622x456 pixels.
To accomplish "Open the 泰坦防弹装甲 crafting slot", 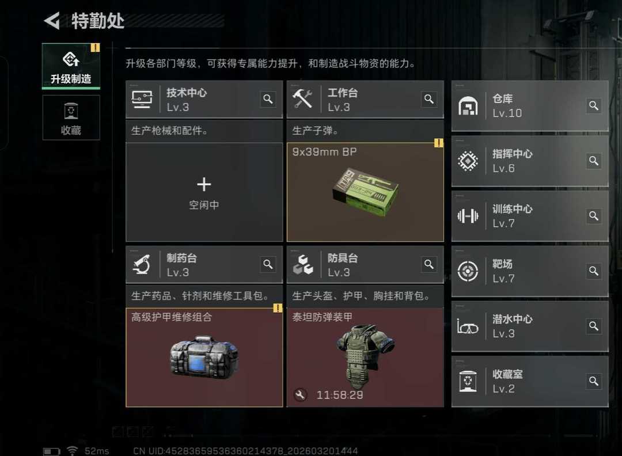I will click(365, 358).
